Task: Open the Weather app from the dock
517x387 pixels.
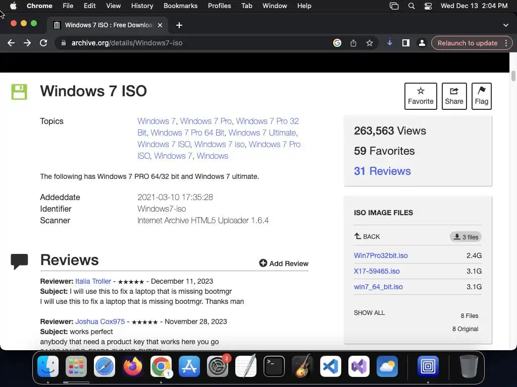Action: [x=387, y=366]
